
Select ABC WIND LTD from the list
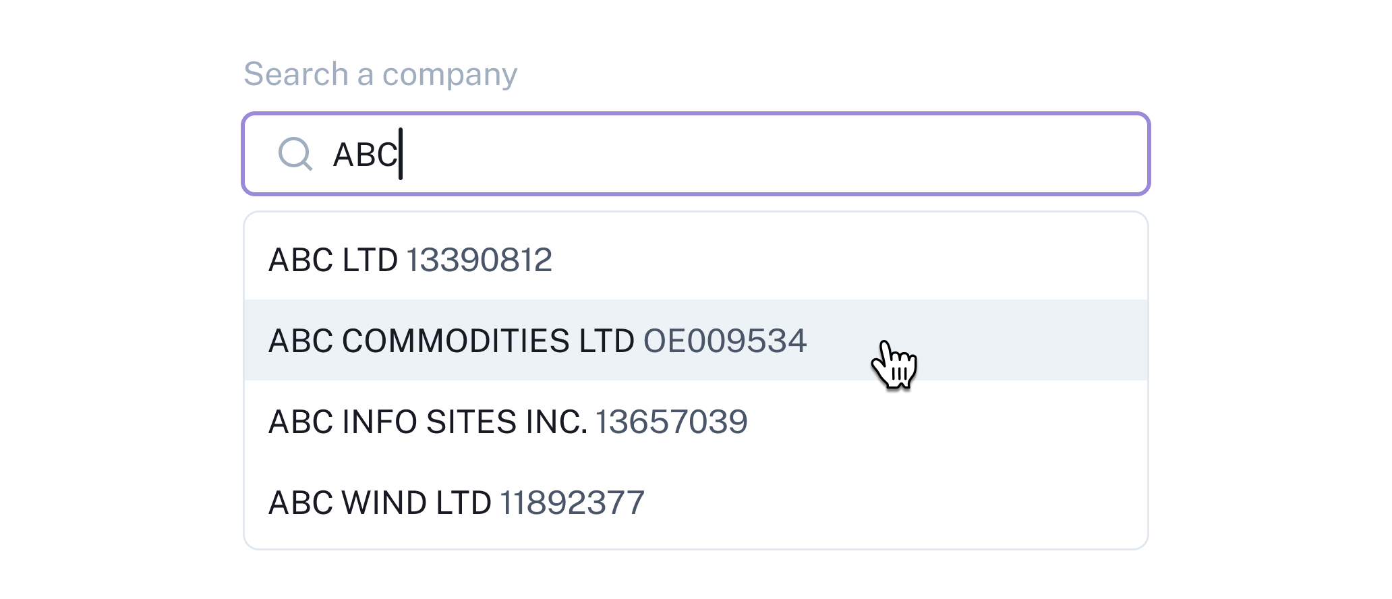[696, 502]
